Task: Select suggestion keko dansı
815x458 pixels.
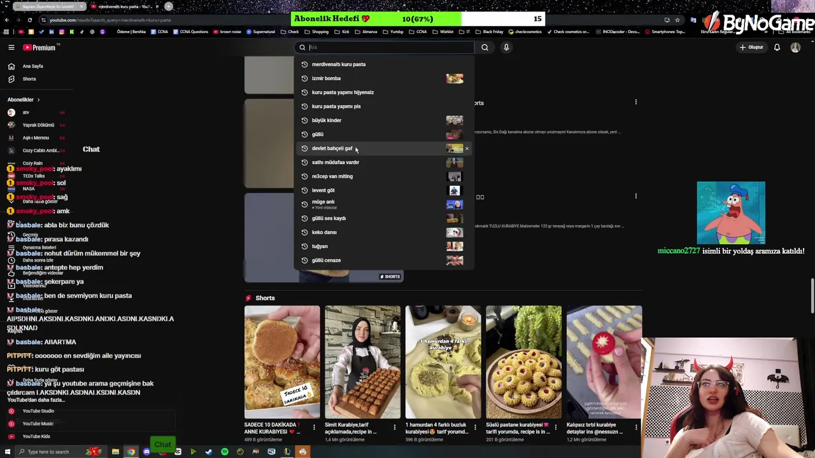Action: (x=384, y=232)
